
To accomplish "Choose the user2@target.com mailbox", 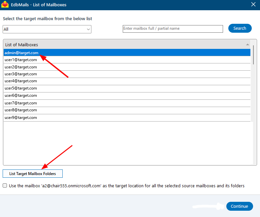I will click(x=21, y=67).
